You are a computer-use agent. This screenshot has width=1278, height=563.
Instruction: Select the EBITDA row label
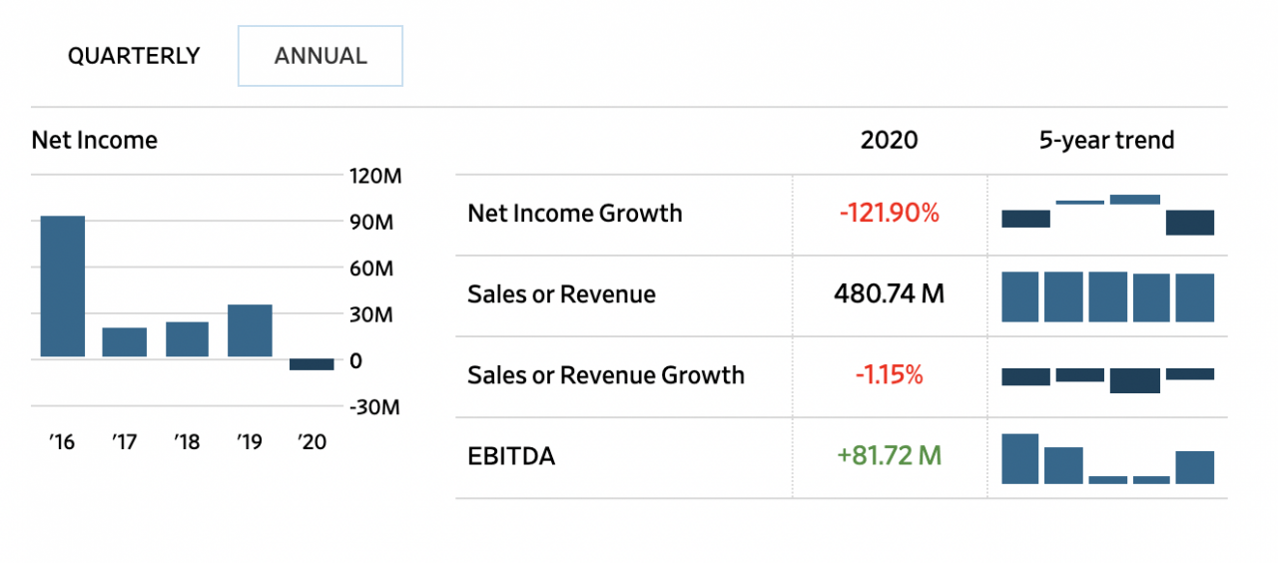(511, 457)
